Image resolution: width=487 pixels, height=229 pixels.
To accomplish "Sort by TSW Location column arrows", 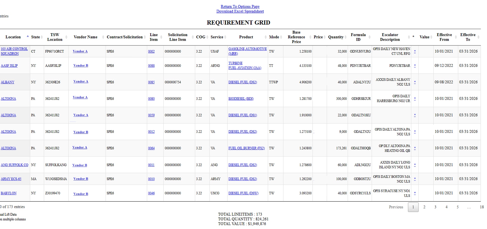I will tap(66, 37).
